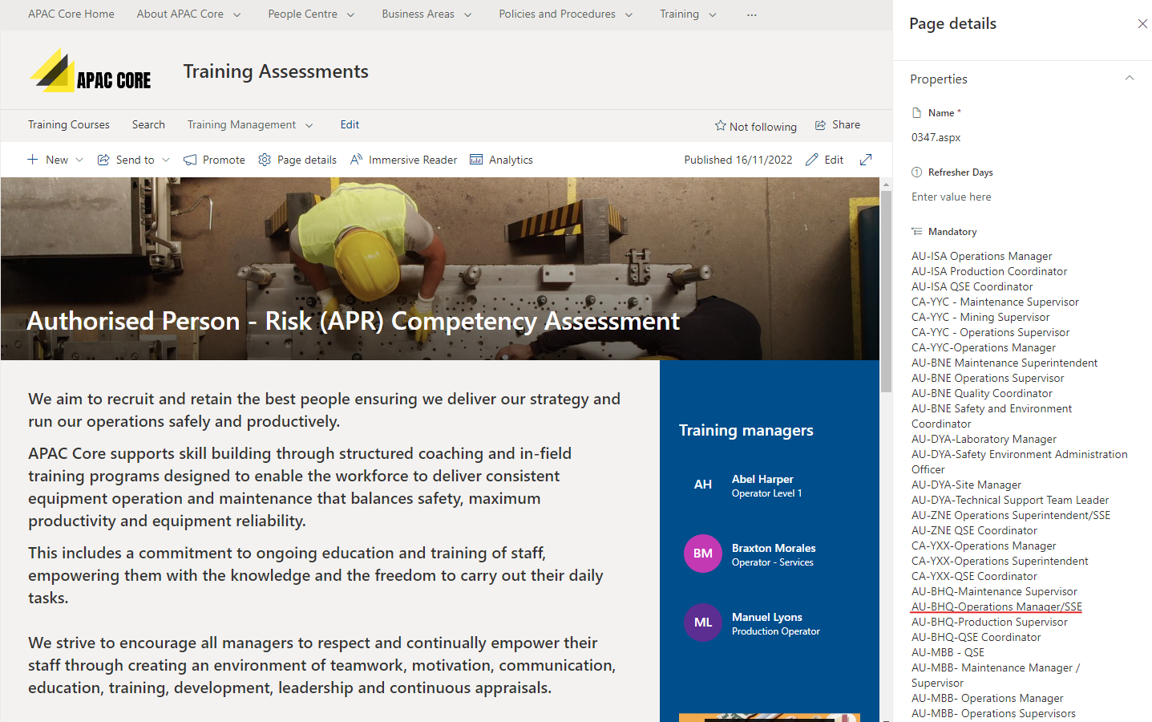This screenshot has height=722, width=1152.
Task: Click AU-MBB - QSE entry
Action: tap(948, 652)
